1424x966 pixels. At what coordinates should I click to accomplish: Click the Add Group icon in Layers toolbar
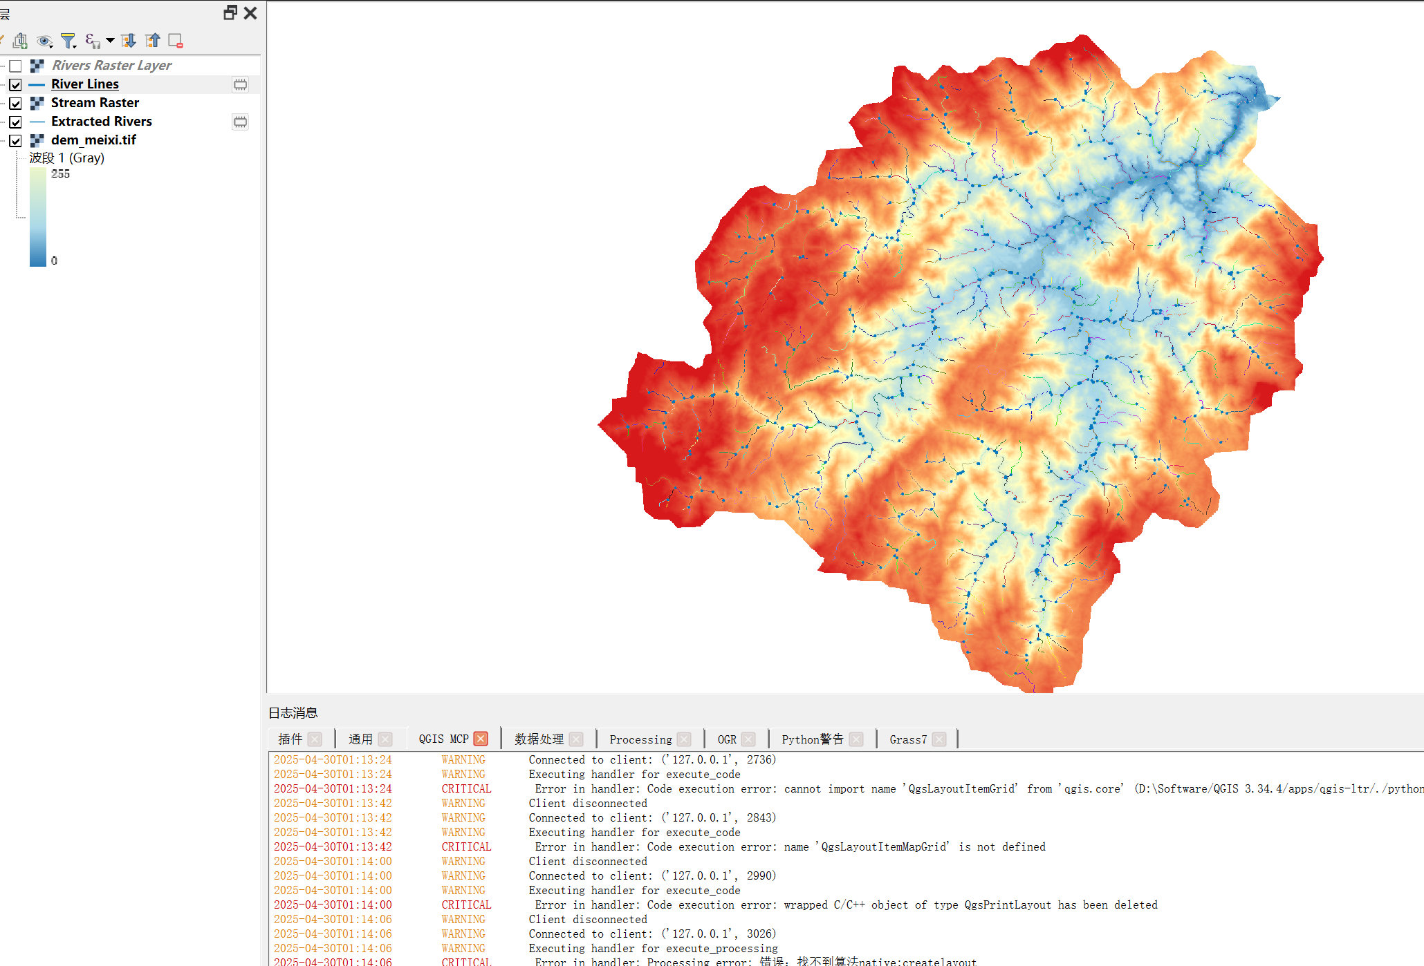(20, 41)
